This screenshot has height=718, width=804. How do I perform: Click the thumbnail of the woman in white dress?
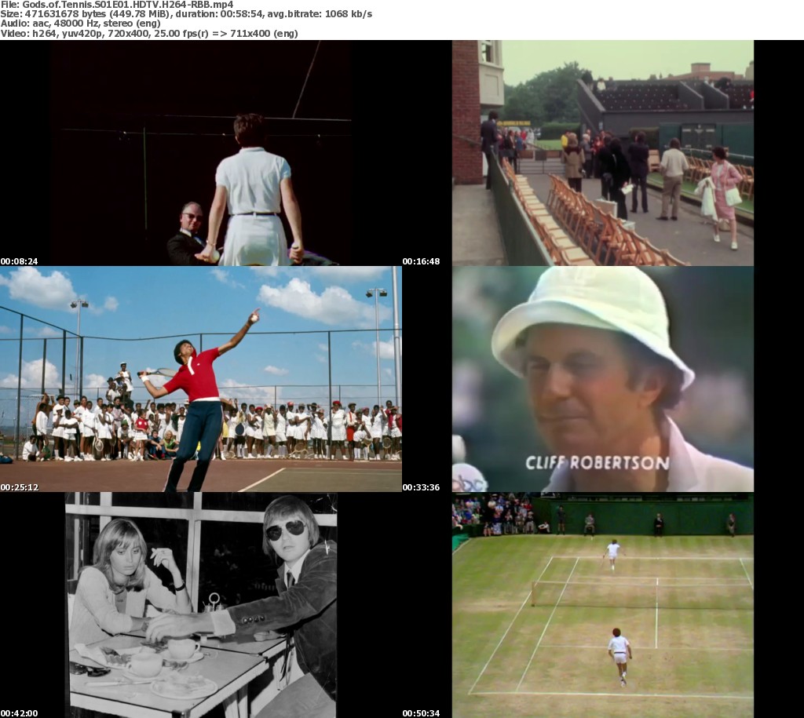201,153
